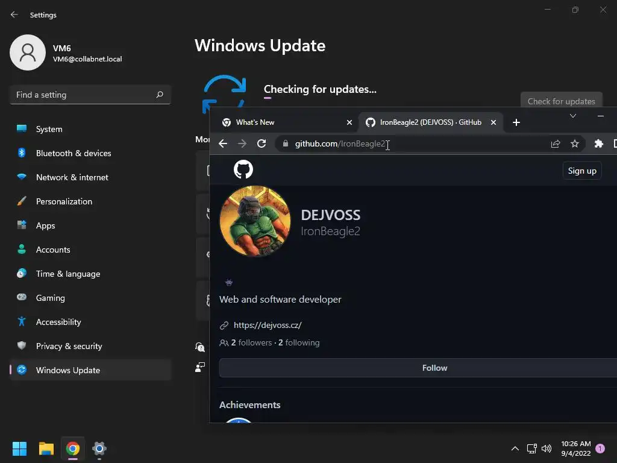617x463 pixels.
Task: Click VM6@collabnet.local account text
Action: click(87, 59)
